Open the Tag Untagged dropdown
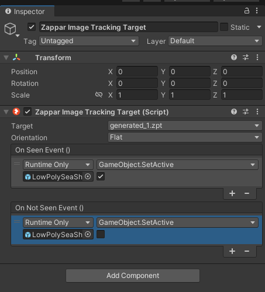Viewport: 265px width, 292px height. [89, 41]
